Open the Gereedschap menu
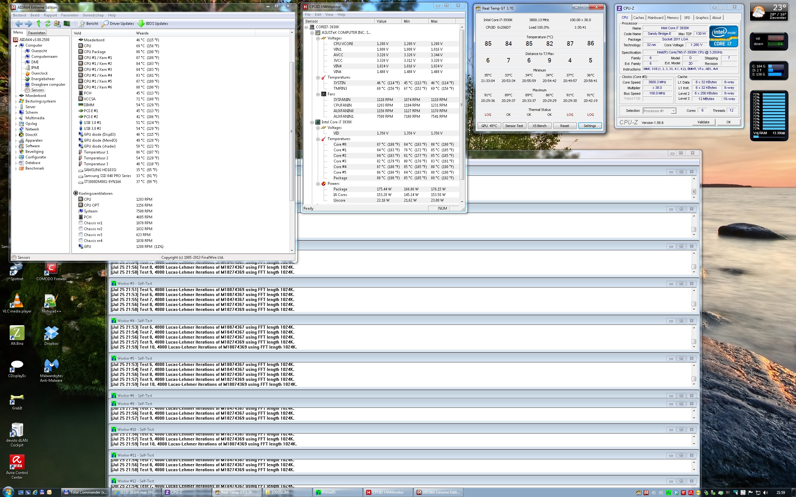Viewport: 796px width, 497px height. pyautogui.click(x=93, y=15)
